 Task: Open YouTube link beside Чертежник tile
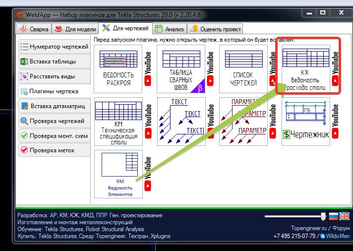(x=335, y=122)
